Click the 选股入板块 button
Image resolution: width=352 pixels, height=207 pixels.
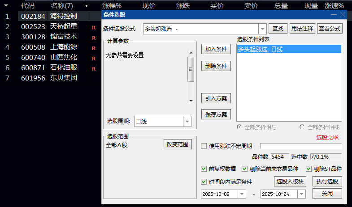pos(290,181)
